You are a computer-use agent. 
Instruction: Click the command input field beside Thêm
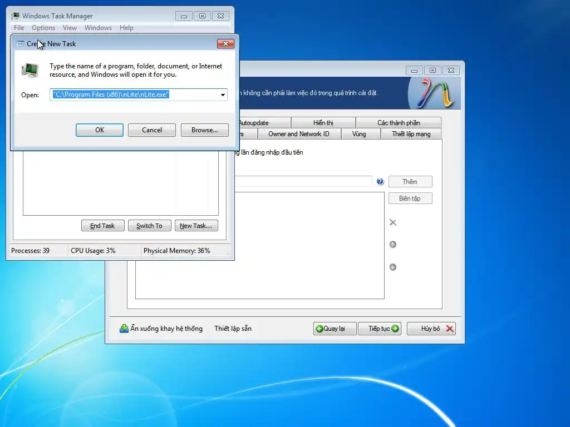(x=303, y=181)
